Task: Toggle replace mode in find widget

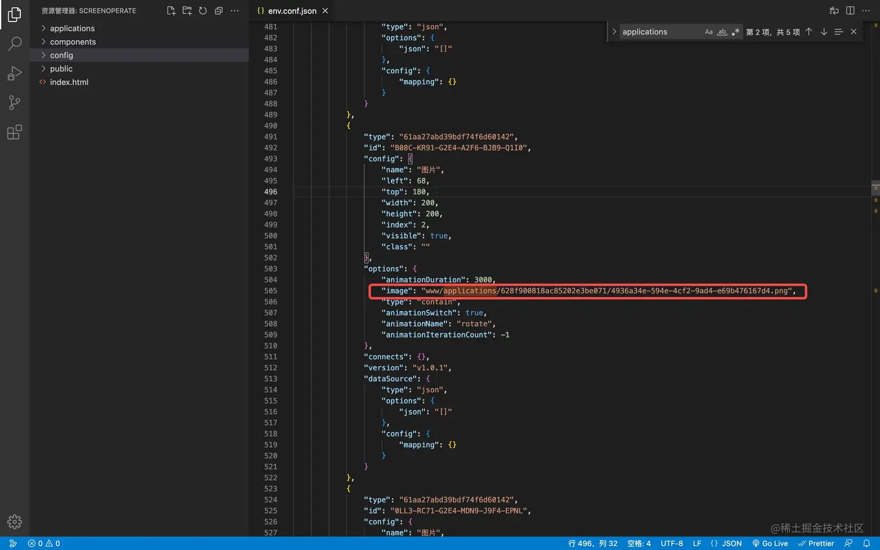Action: pyautogui.click(x=614, y=31)
